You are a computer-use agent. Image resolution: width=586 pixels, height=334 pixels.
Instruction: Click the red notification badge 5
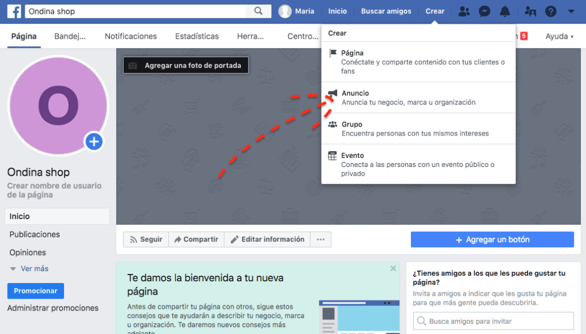point(524,36)
